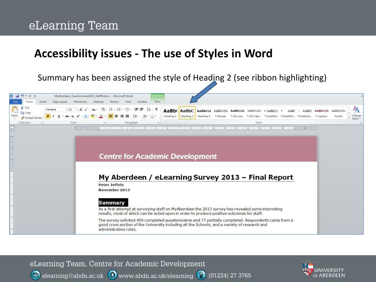The image size is (376, 282).
Task: Click the Paste clipboard icon
Action: [x=14, y=109]
